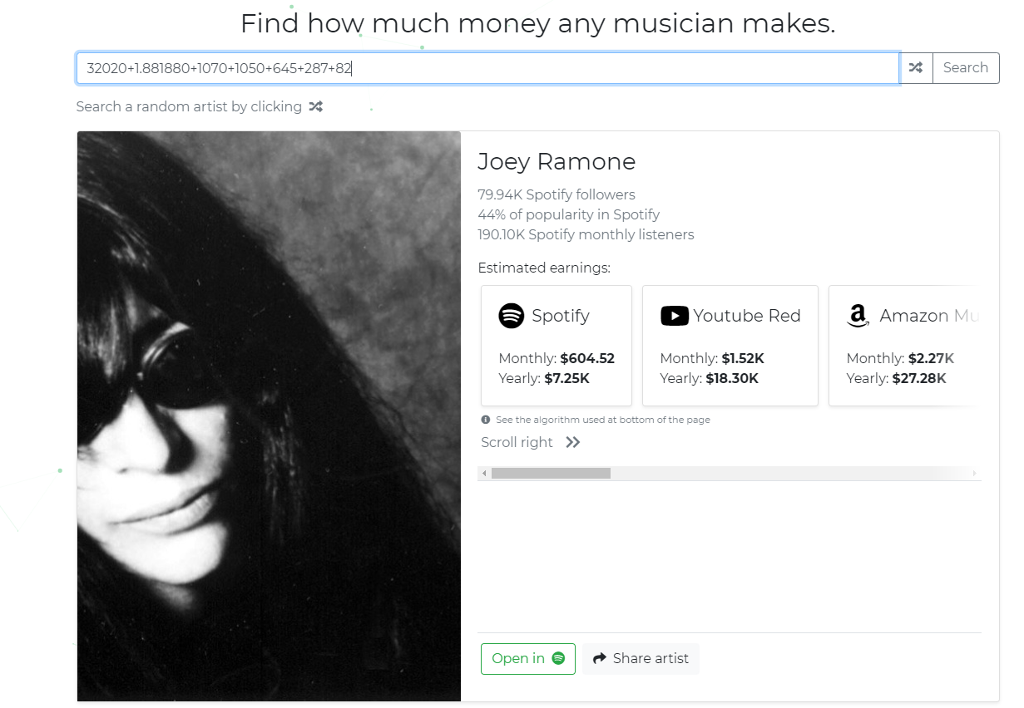The height and width of the screenshot is (708, 1024).
Task: Click the Youtube Red play icon
Action: (x=674, y=316)
